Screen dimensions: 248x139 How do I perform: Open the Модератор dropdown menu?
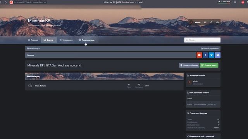click(x=33, y=49)
